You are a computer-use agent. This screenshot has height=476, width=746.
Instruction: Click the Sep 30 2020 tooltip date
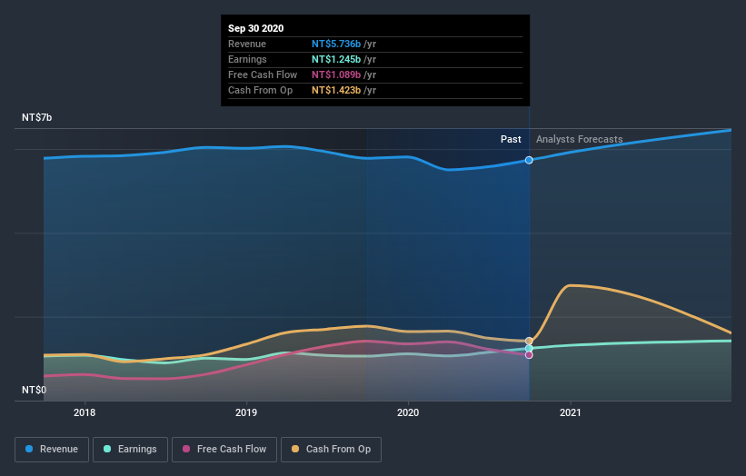[x=256, y=28]
